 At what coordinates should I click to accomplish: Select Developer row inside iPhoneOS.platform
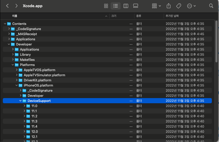[x=107, y=96]
